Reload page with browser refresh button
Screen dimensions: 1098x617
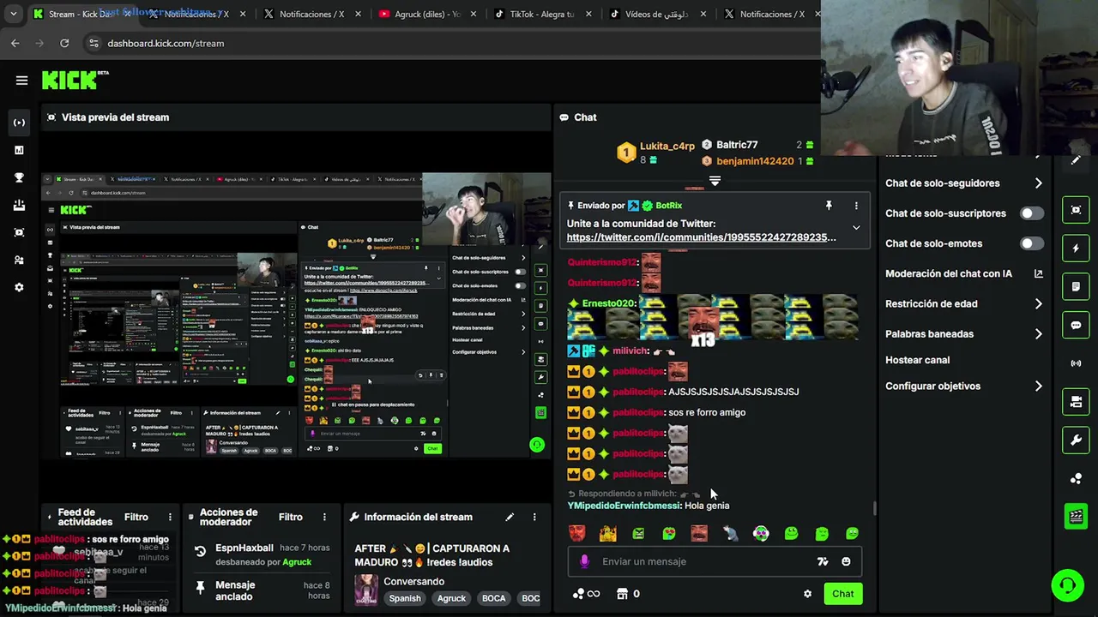[x=64, y=43]
